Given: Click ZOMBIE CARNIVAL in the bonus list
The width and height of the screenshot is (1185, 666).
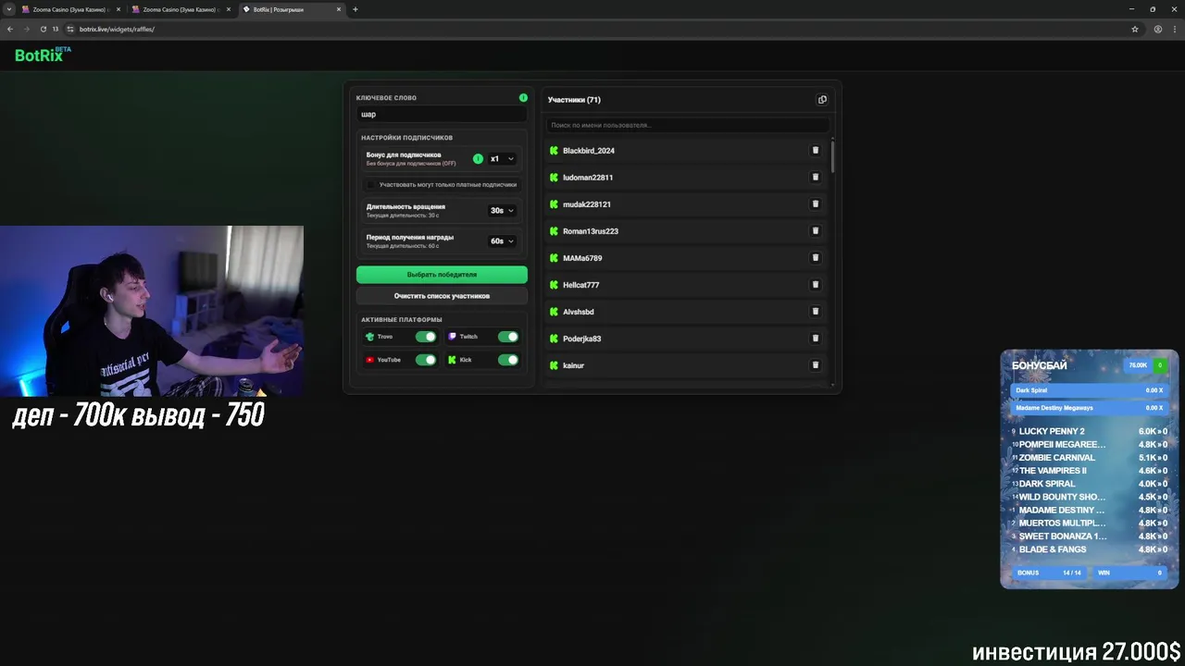Looking at the screenshot, I should click(1057, 457).
